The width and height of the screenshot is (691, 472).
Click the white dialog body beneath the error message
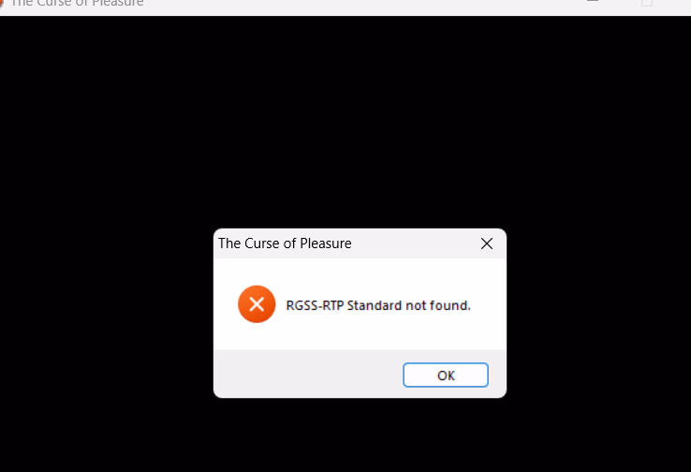pyautogui.click(x=360, y=336)
